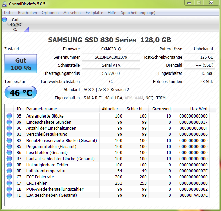The width and height of the screenshot is (221, 211).
Task: Click the Puffergrösse field Unbekannt
Action: 199,49
